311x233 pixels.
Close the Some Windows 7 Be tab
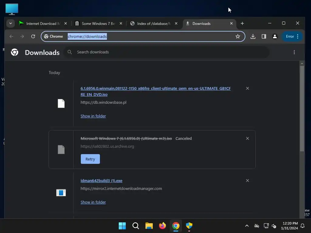(121, 23)
